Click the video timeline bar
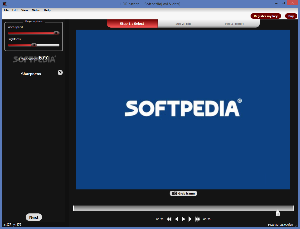The height and width of the screenshot is (229, 300). 183,208
